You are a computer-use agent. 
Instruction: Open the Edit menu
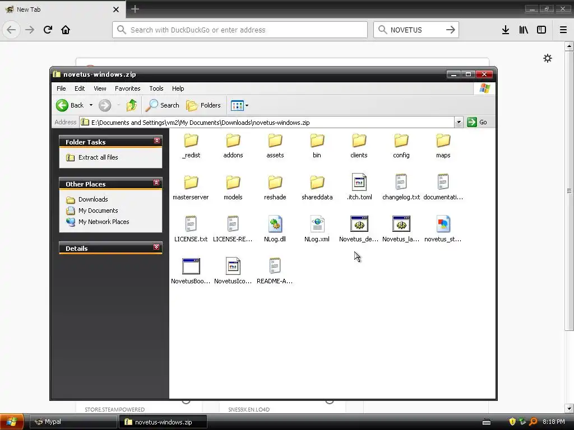coord(80,88)
